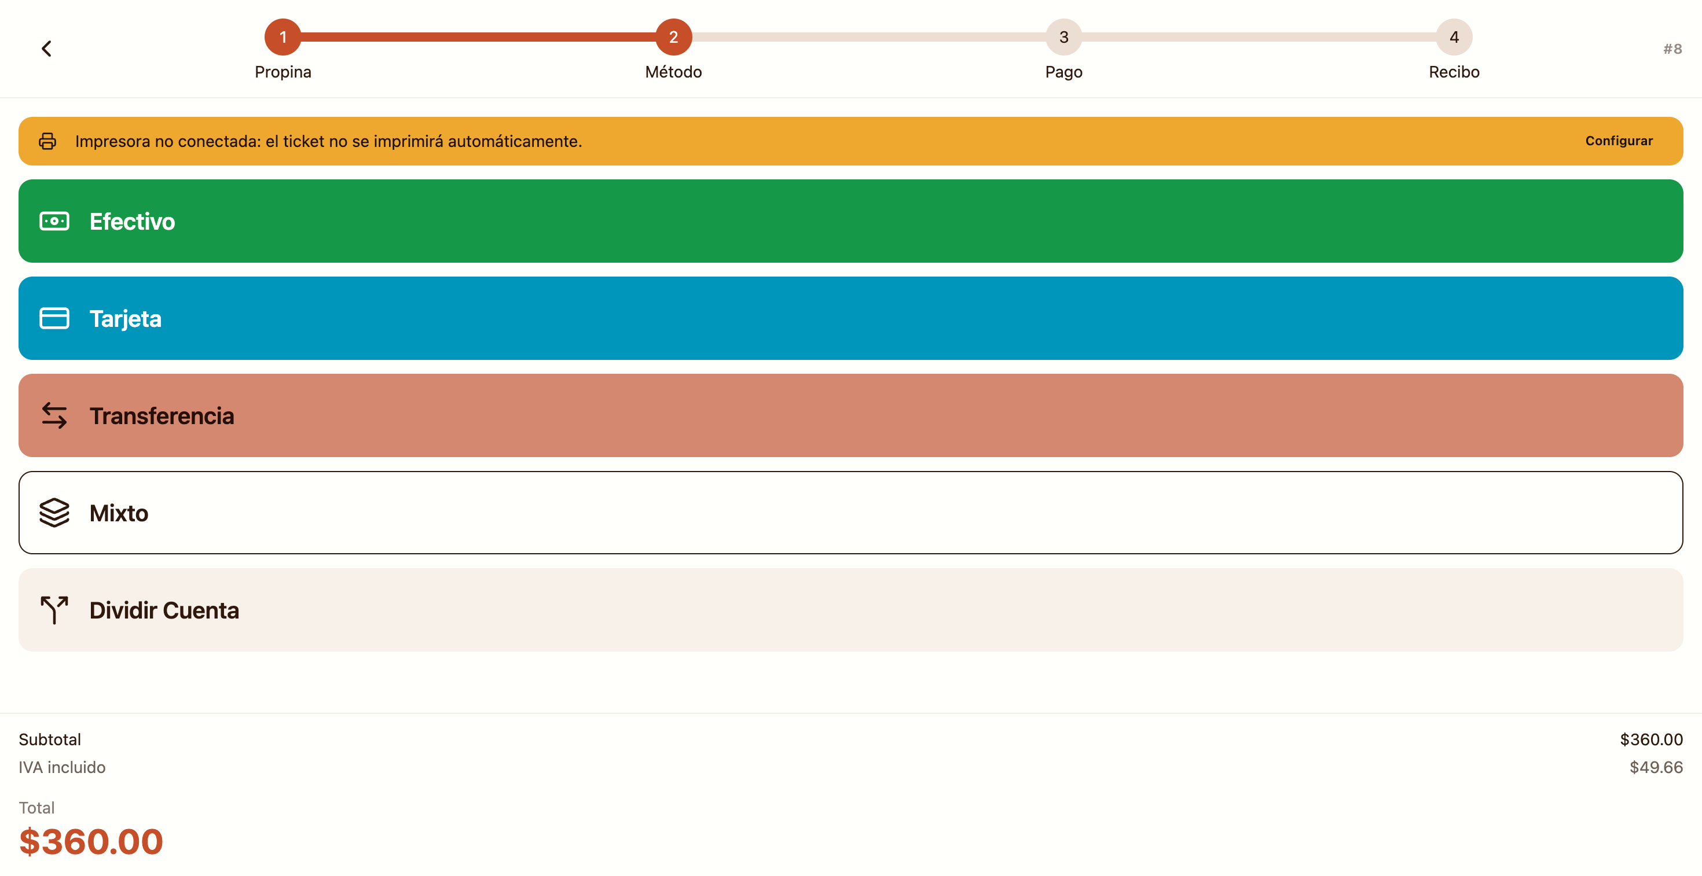Click the order number #8 label
This screenshot has width=1702, height=876.
pyautogui.click(x=1672, y=49)
